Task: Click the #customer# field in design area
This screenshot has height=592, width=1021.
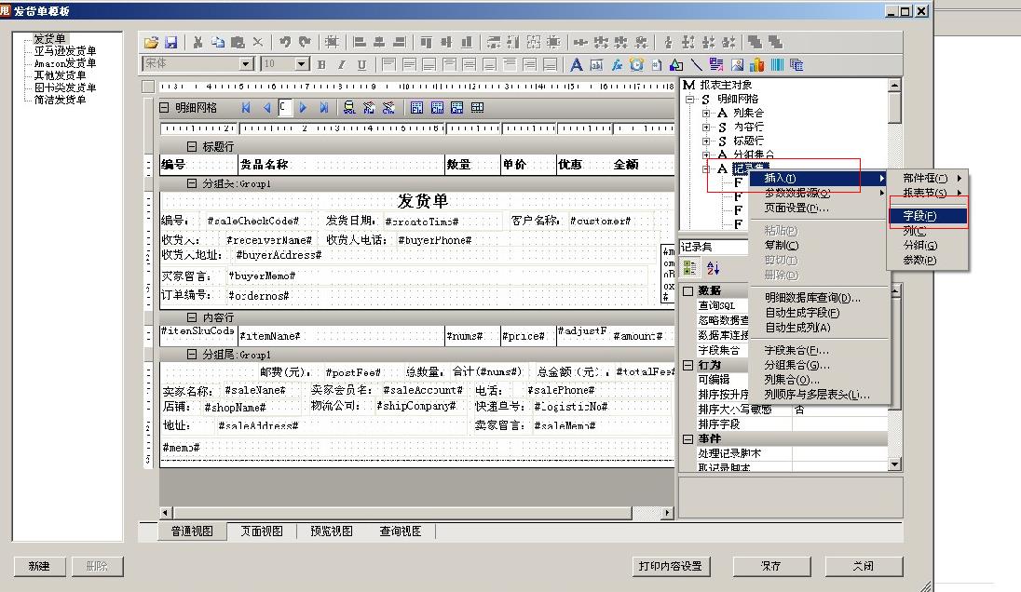Action: [600, 222]
